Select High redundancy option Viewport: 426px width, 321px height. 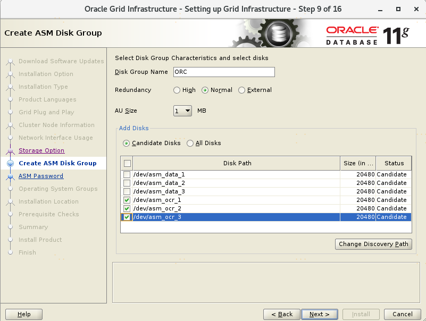click(177, 90)
